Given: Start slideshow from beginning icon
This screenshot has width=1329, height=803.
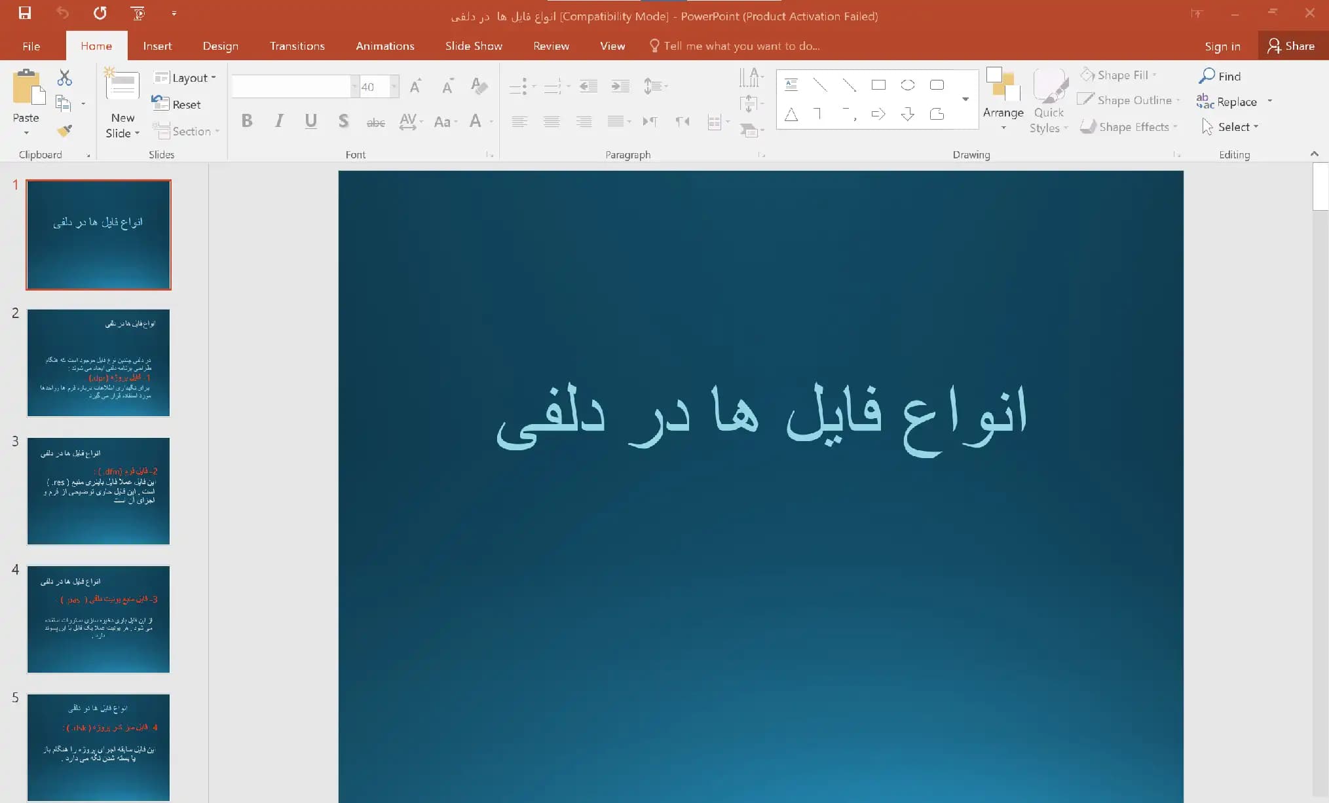Looking at the screenshot, I should point(138,13).
